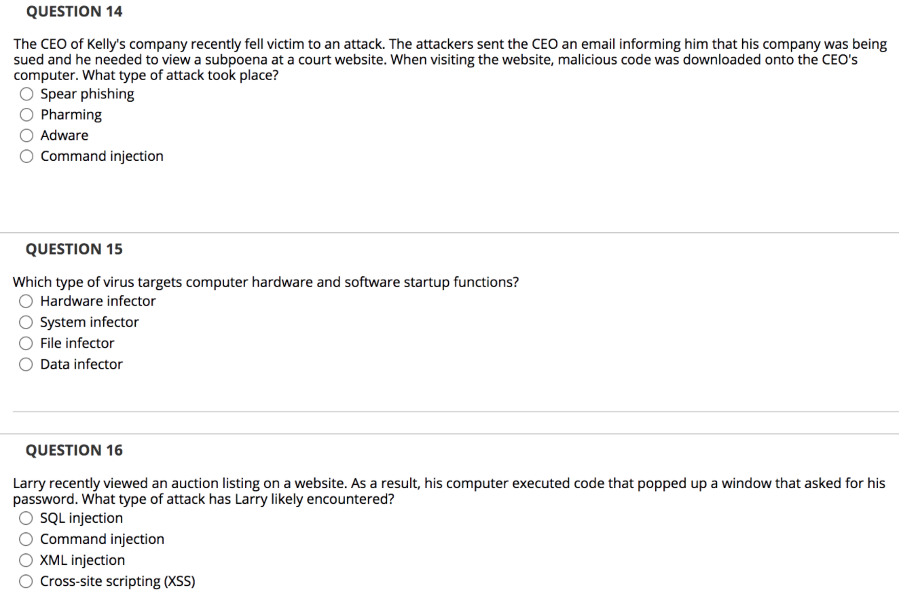The height and width of the screenshot is (611, 899).
Task: Select the System infector answer option
Action: click(26, 322)
